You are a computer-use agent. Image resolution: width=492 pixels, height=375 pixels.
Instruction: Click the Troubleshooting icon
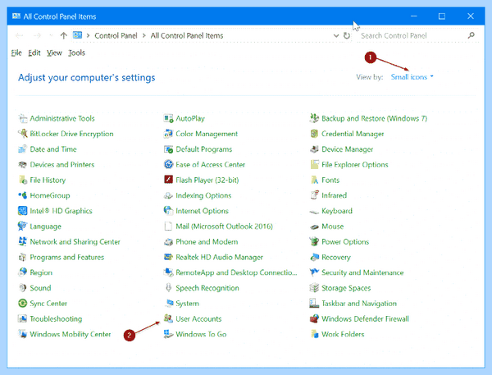pyautogui.click(x=23, y=318)
